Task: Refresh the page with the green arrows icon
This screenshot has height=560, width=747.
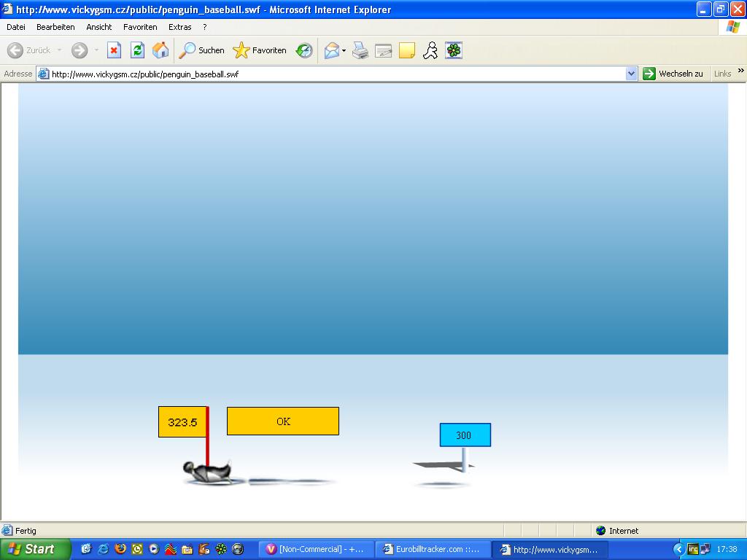Action: (x=137, y=50)
